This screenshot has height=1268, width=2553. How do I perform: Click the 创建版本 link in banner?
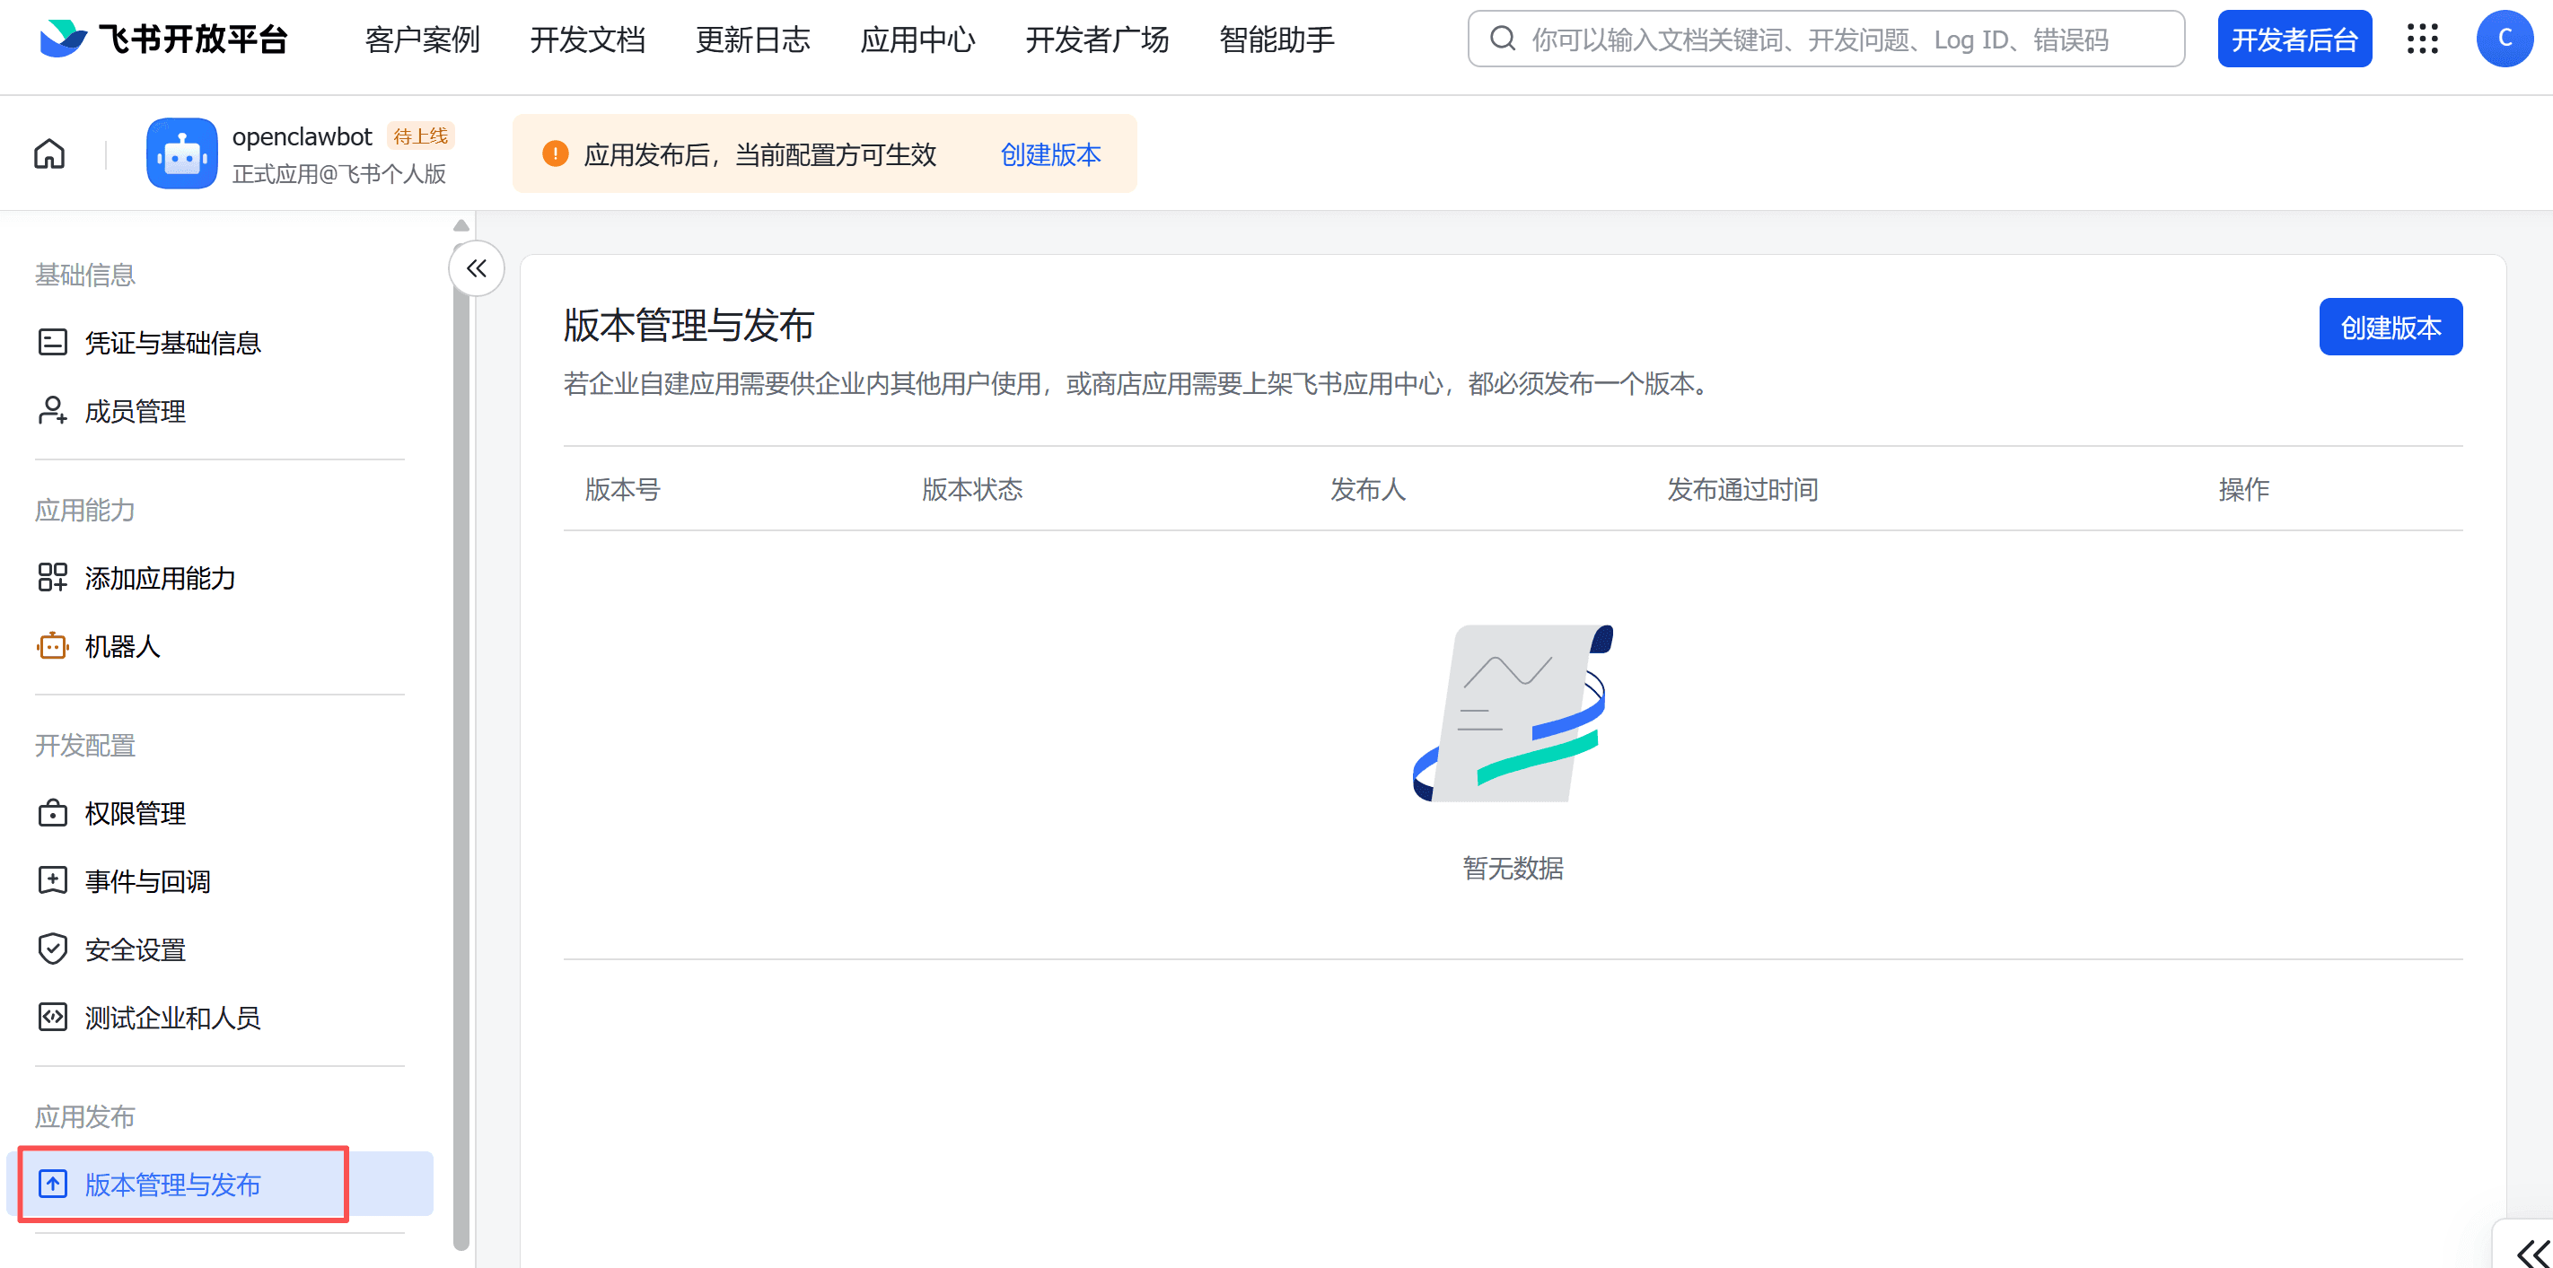(x=1050, y=154)
